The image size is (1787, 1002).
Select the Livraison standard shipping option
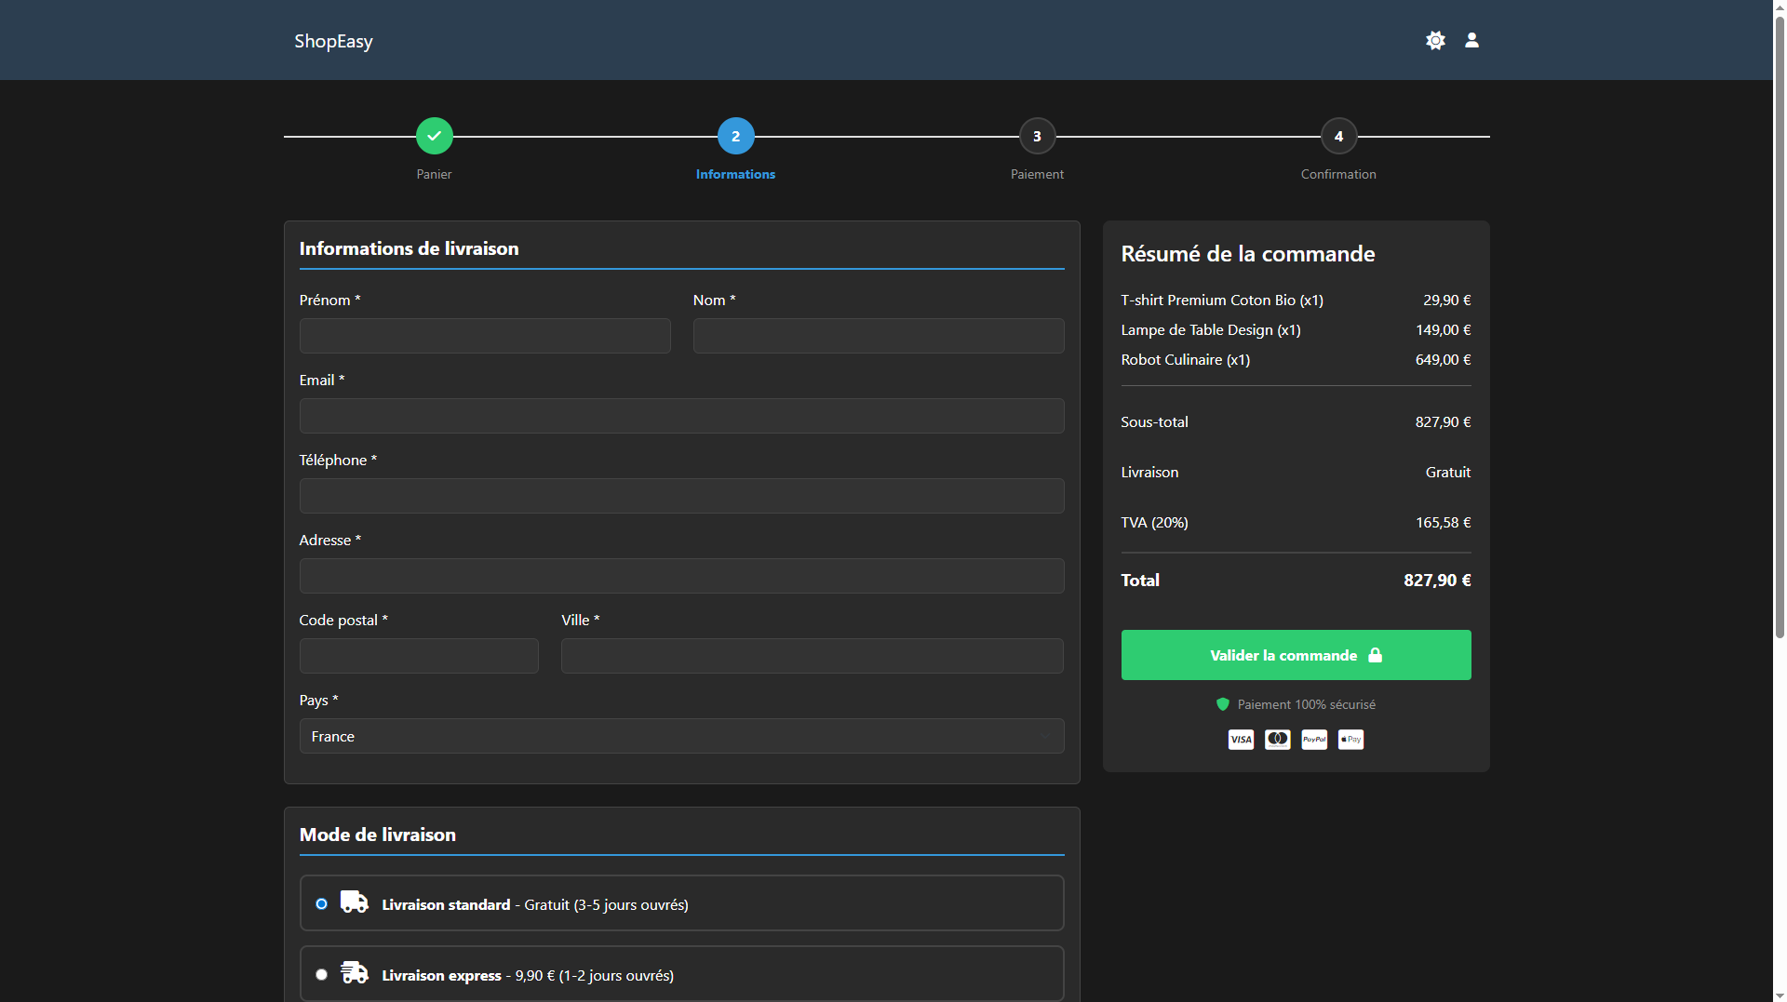point(321,902)
